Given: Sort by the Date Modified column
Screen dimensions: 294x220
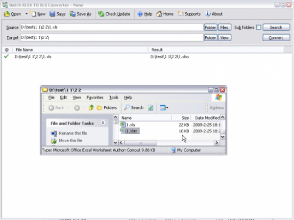Looking at the screenshot, I should (206, 118).
